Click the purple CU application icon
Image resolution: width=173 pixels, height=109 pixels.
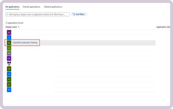click(9, 58)
